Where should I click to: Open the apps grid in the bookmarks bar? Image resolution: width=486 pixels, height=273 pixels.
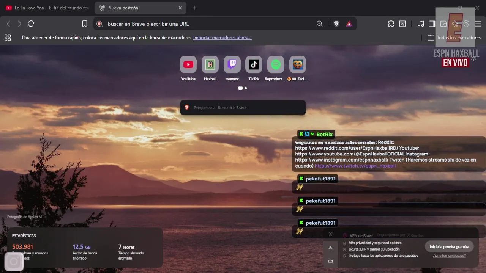point(8,38)
